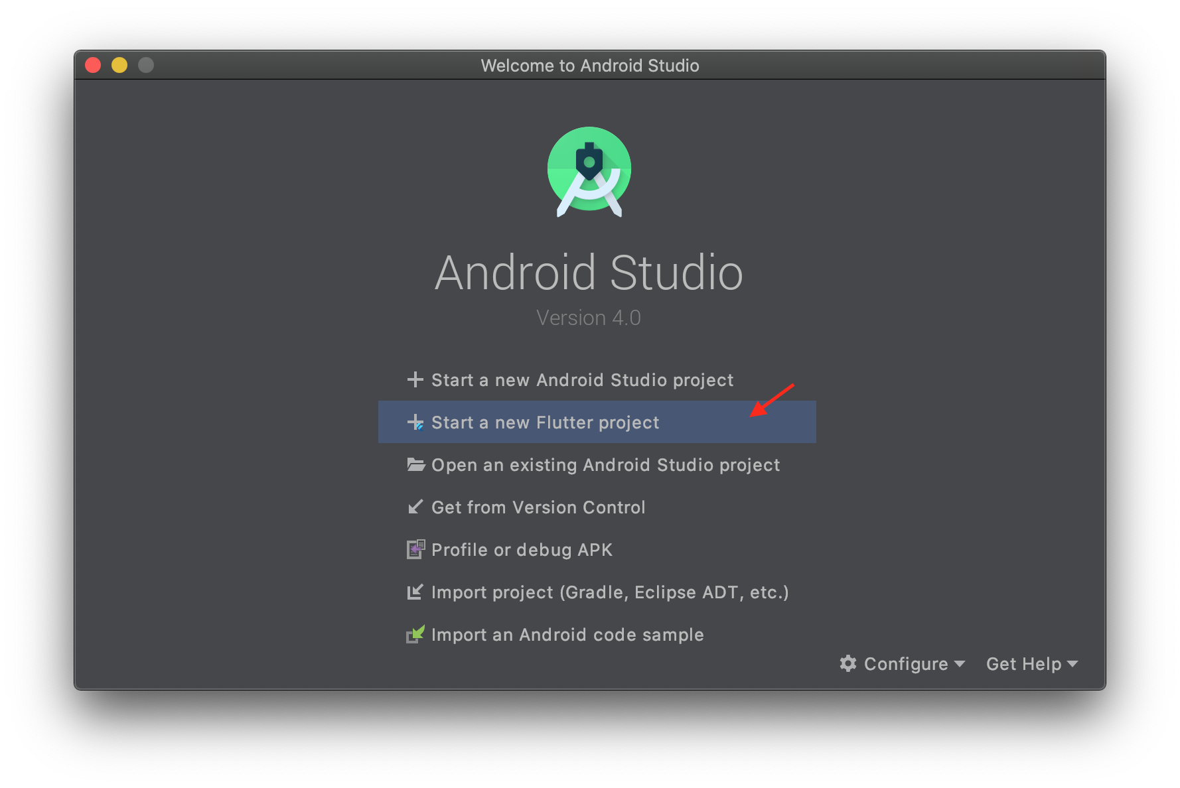Viewport: 1180px width, 788px height.
Task: Click the open folder icon
Action: click(415, 464)
